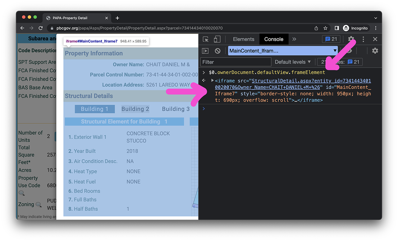Click the Structural Element for Building 1 header
The height and width of the screenshot is (241, 398).
pyautogui.click(x=124, y=122)
